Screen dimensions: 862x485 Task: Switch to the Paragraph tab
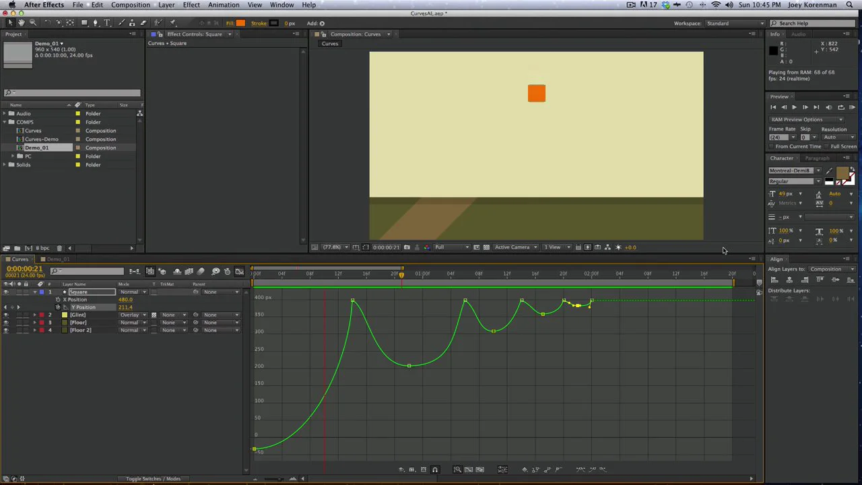pos(816,158)
